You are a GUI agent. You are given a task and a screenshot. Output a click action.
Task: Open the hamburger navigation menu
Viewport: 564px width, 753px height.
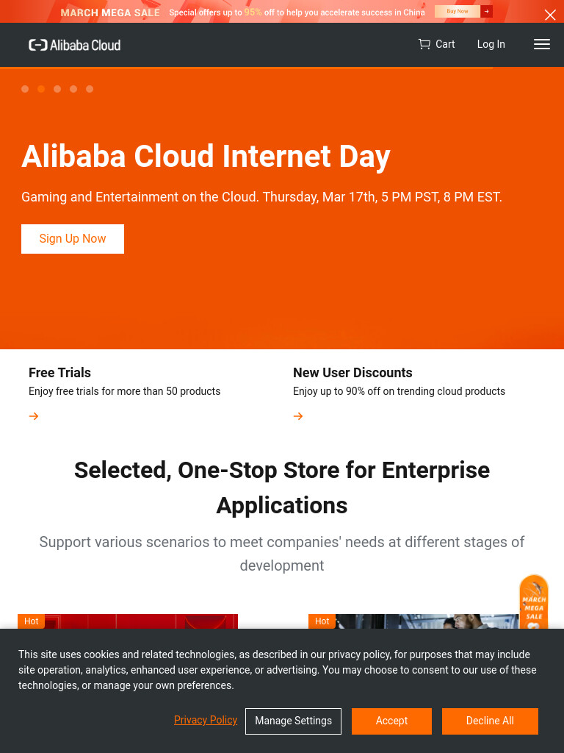pos(541,44)
